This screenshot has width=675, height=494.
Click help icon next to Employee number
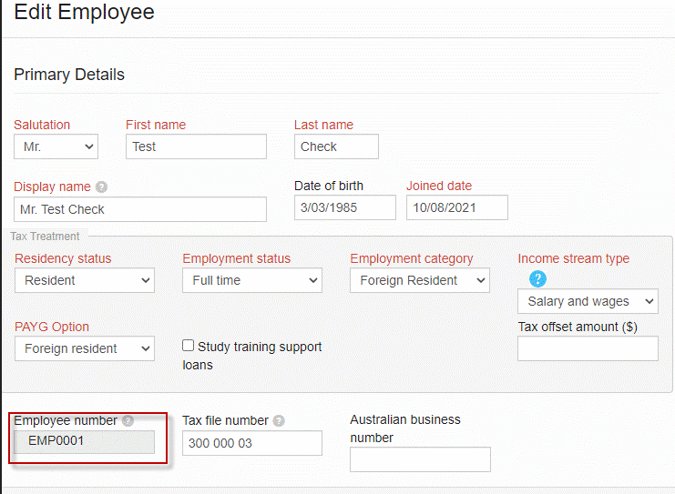click(128, 420)
